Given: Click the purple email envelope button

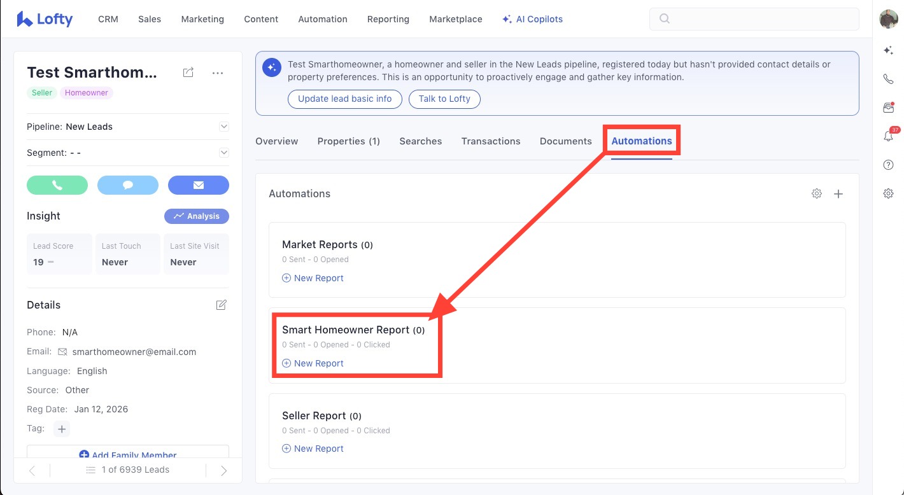Looking at the screenshot, I should click(x=198, y=185).
